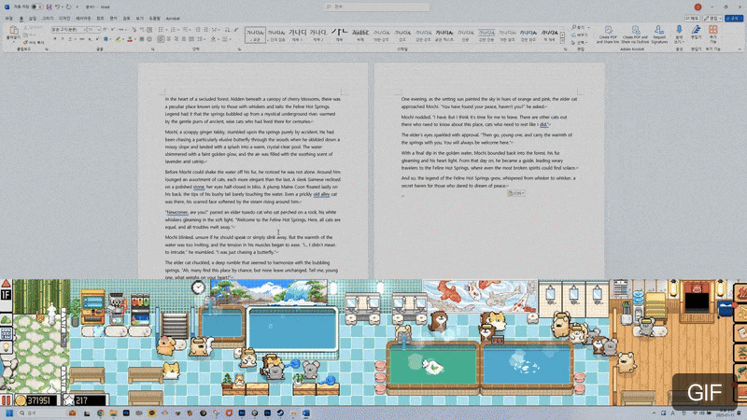The image size is (747, 420).
Task: Click the Undo arrow in title bar
Action: 58,7
